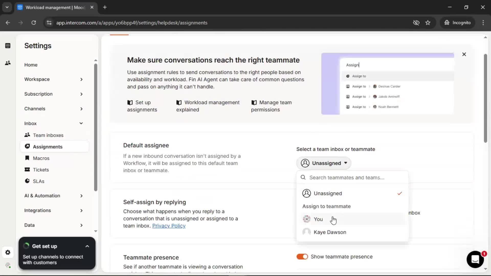This screenshot has height=276, width=491.
Task: Open the Chrome three-dot menu
Action: pos(483,23)
